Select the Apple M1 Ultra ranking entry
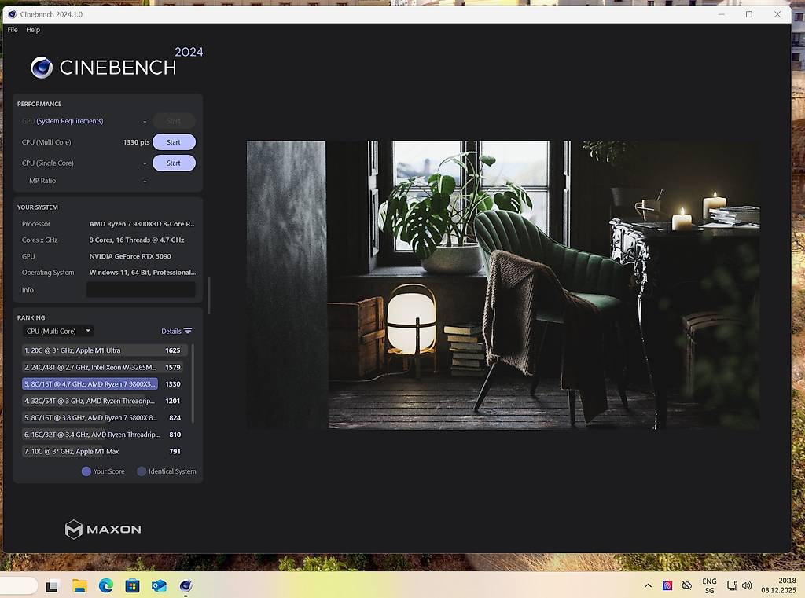 [90, 350]
